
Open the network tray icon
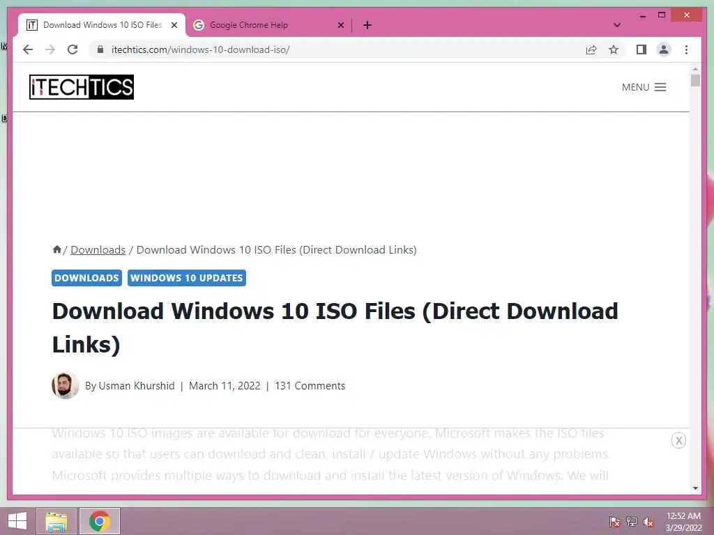point(632,521)
